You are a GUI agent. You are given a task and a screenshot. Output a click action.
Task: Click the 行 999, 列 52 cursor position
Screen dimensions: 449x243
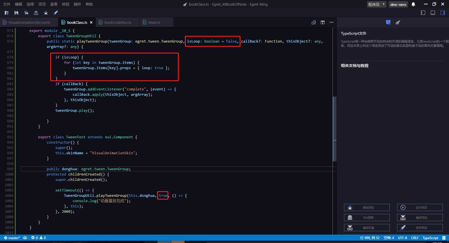(x=370, y=238)
